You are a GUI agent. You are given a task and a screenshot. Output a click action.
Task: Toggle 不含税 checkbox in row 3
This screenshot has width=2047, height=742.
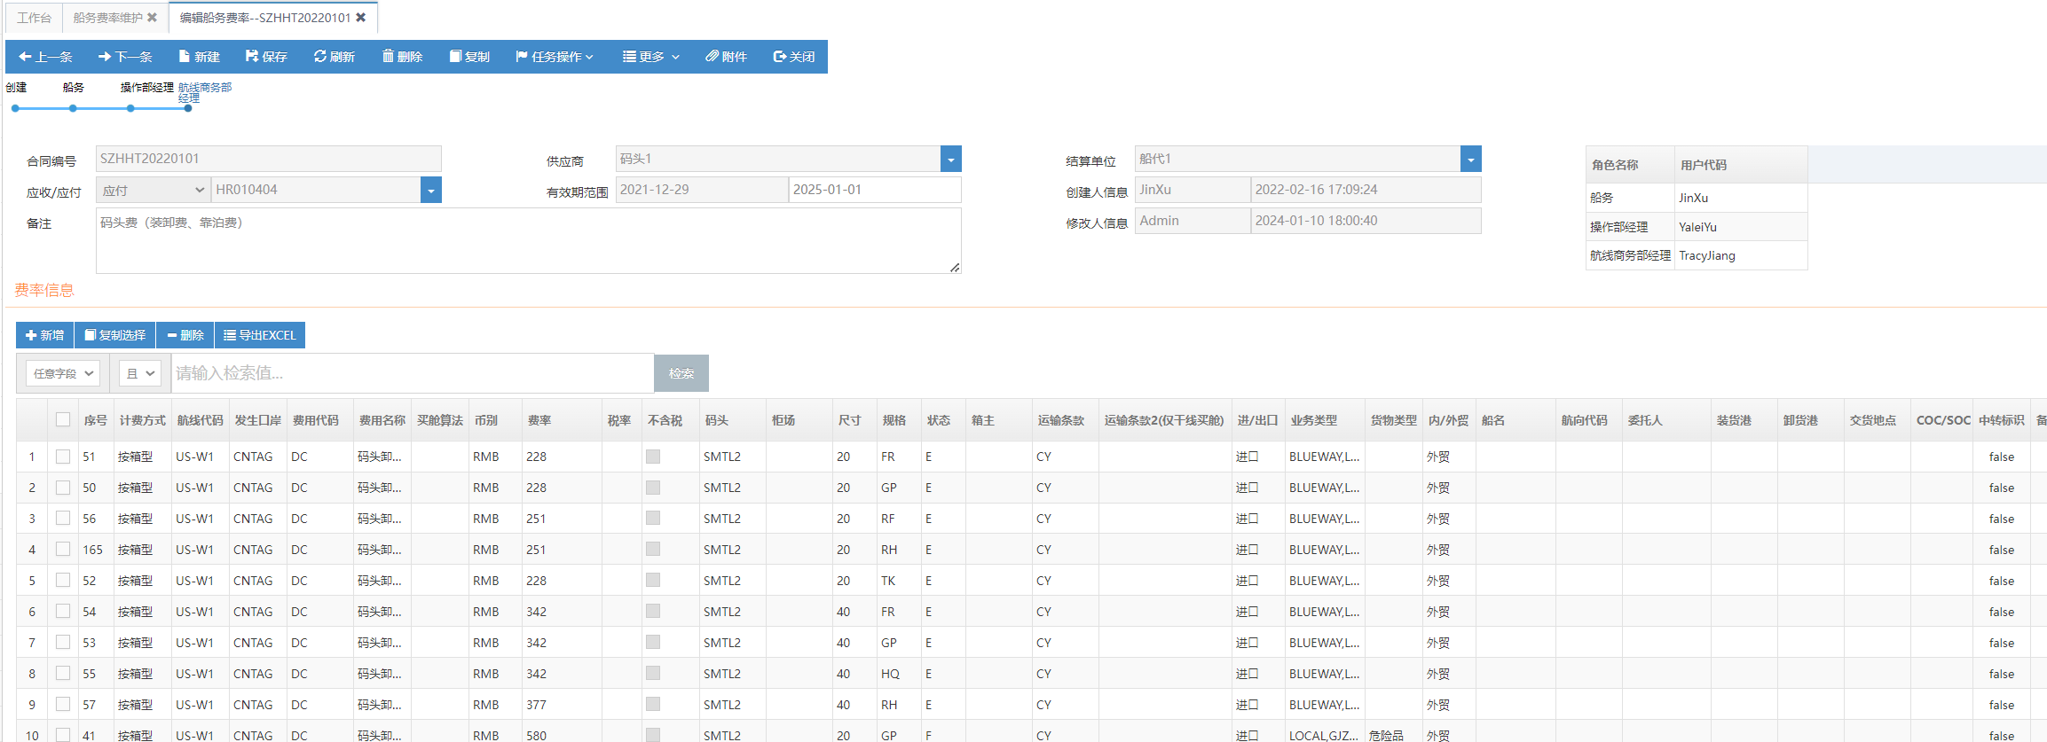point(653,519)
